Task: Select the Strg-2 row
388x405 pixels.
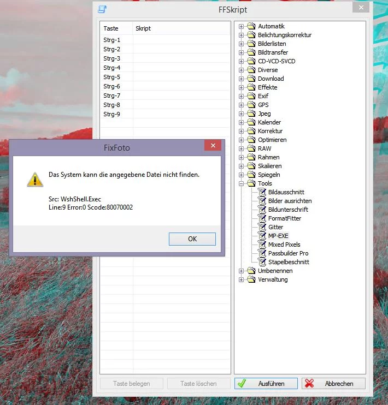Action: (165, 49)
